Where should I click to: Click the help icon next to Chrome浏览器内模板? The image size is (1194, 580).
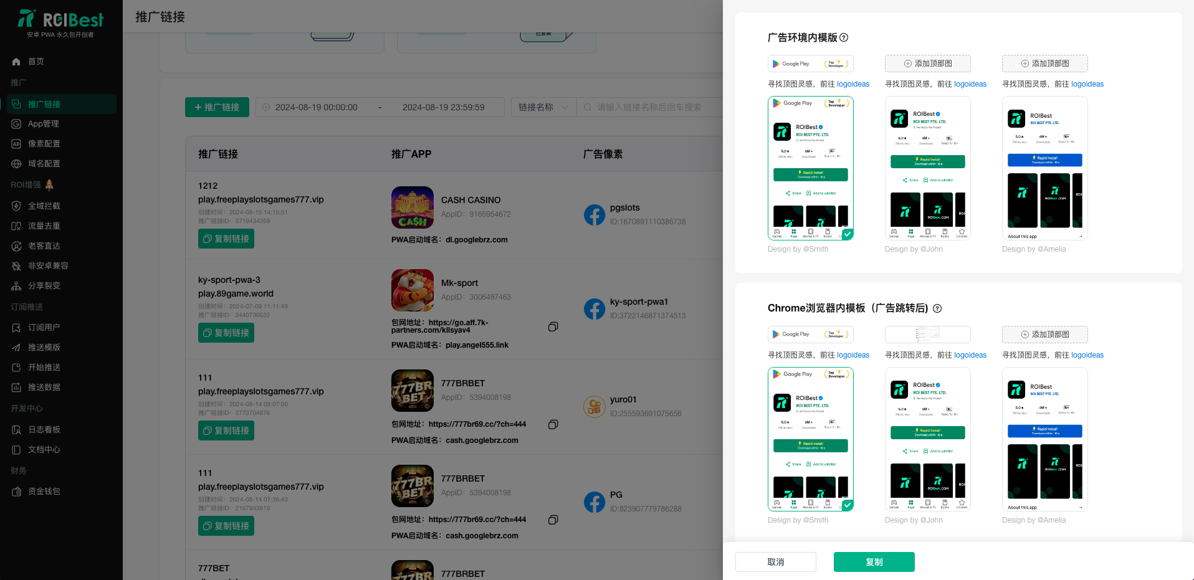point(937,308)
